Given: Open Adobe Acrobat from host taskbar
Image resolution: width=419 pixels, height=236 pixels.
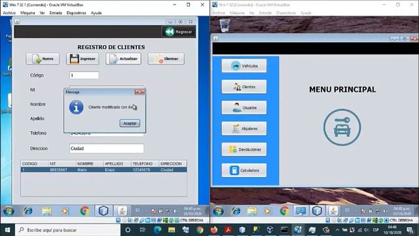Looking at the screenshot, I should pyautogui.click(x=228, y=230).
